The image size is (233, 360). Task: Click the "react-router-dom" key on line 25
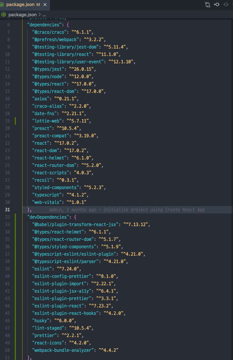[54, 165]
